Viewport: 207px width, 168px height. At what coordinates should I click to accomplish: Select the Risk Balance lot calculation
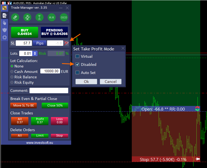pyautogui.click(x=12, y=77)
